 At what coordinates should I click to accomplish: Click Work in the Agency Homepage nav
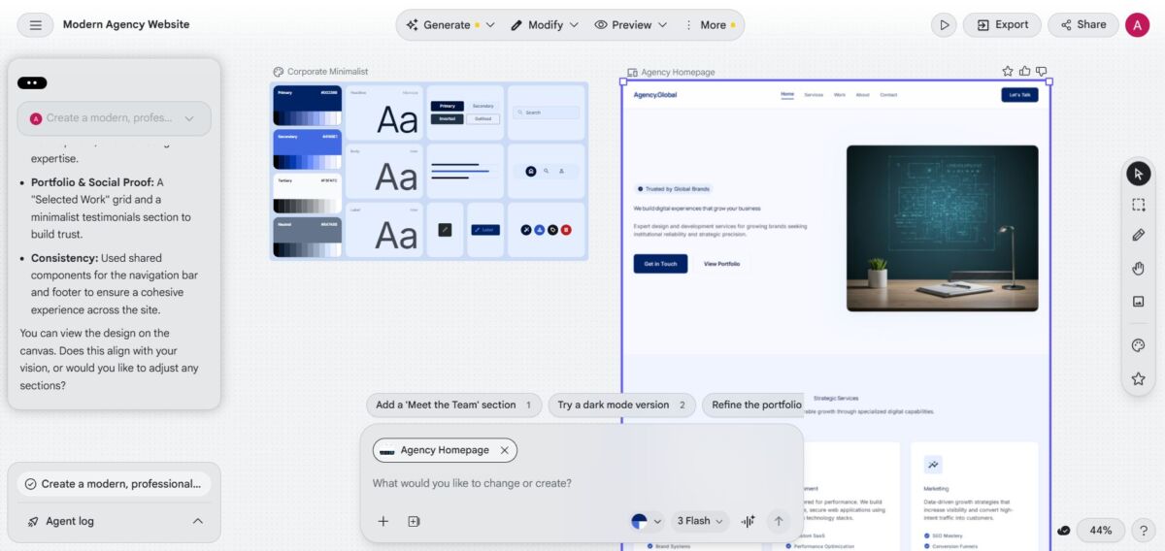coord(840,95)
